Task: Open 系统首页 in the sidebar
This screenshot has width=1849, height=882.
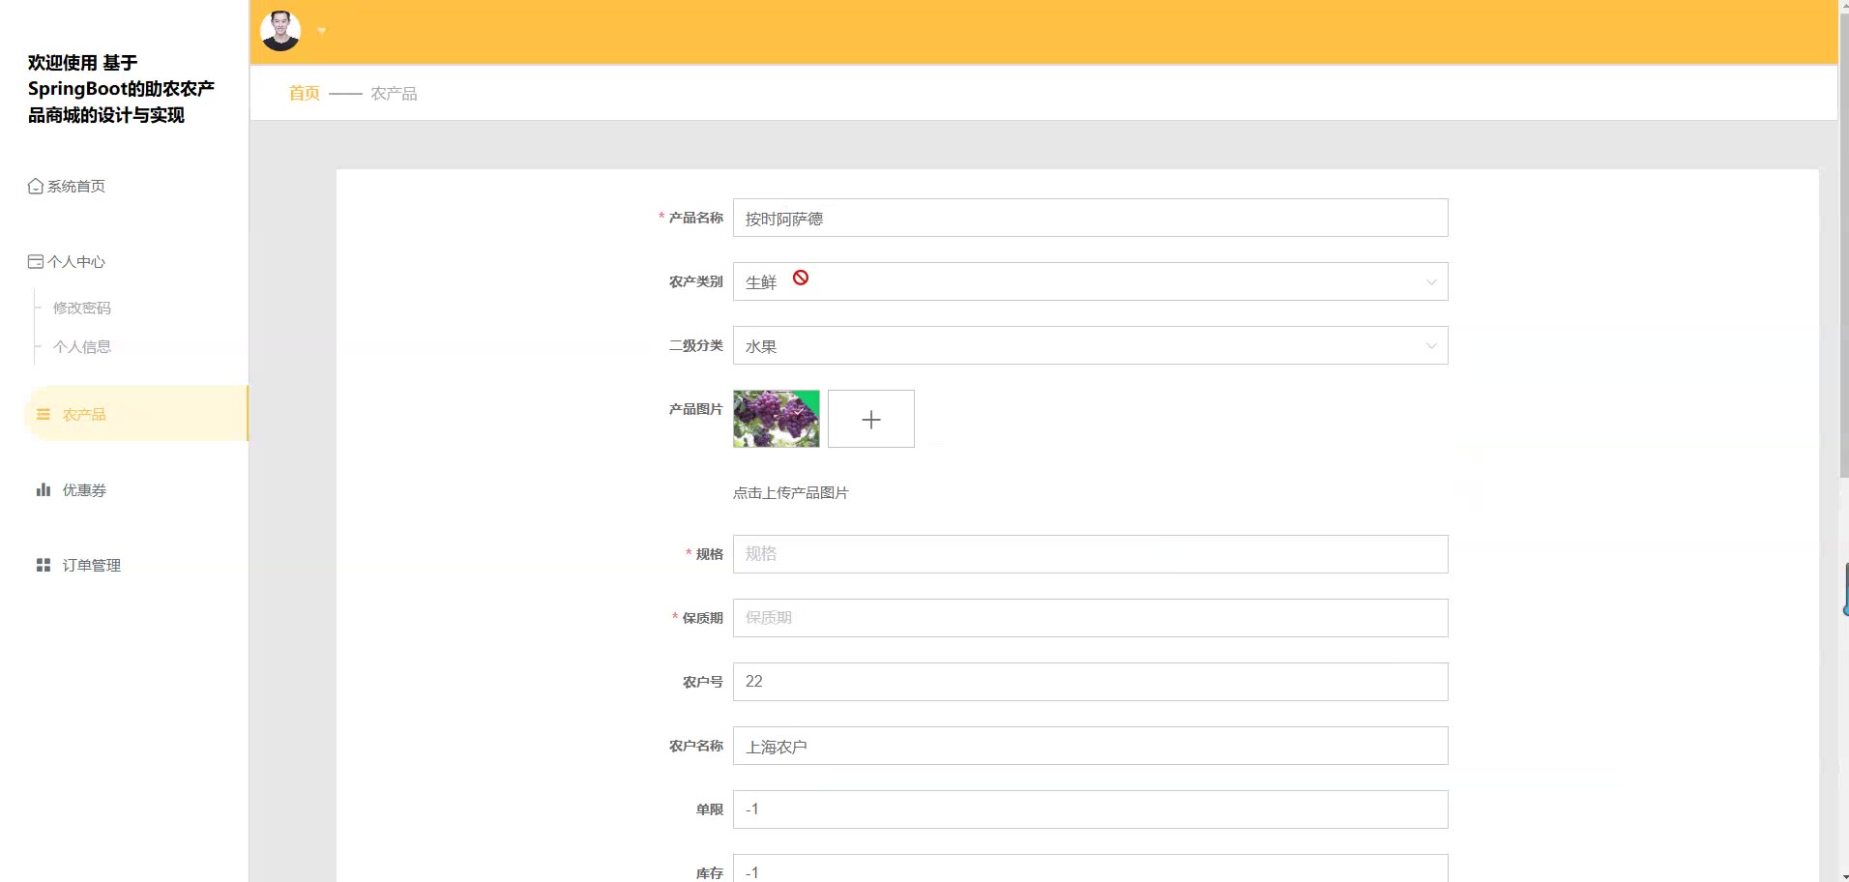Action: pyautogui.click(x=76, y=186)
